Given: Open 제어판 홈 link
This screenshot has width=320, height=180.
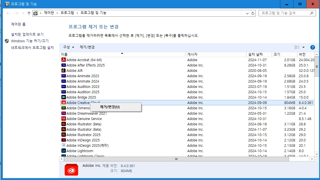Looking at the screenshot, I should [18, 24].
